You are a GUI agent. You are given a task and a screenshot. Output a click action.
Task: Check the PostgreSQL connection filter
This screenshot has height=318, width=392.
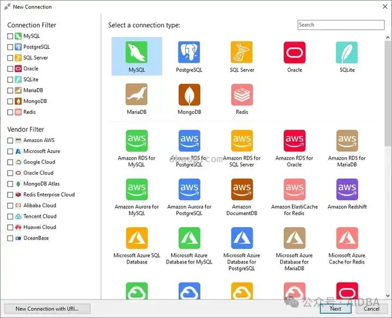[x=10, y=47]
